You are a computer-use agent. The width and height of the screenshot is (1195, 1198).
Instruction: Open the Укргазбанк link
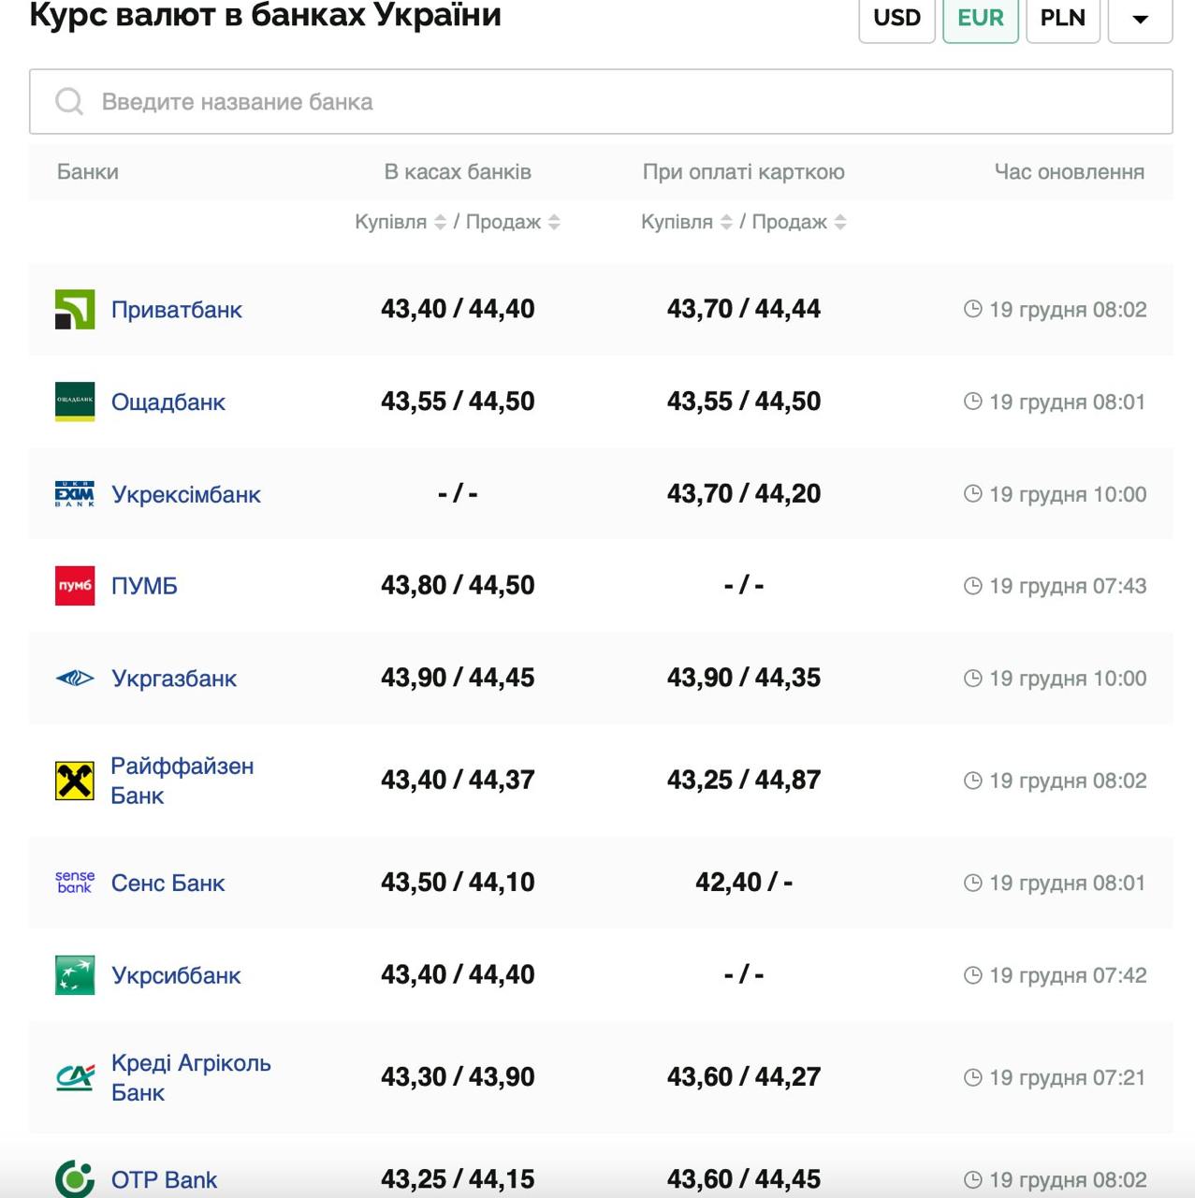coord(173,679)
